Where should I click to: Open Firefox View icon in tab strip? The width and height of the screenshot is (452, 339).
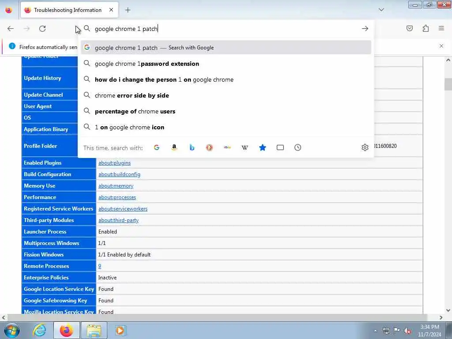point(9,10)
